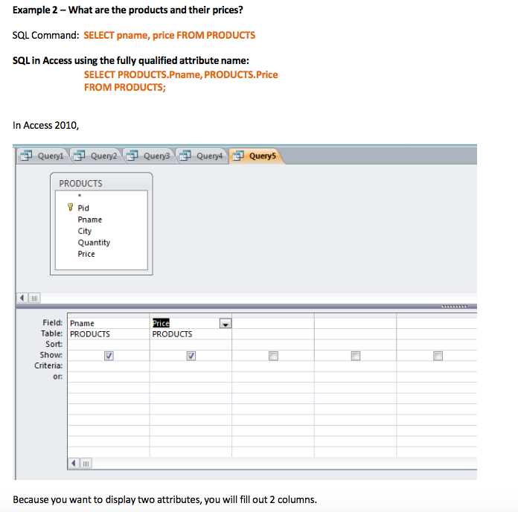Click PRODUCTS Table cell under Pname
Image resolution: width=518 pixels, height=512 pixels.
click(x=109, y=334)
